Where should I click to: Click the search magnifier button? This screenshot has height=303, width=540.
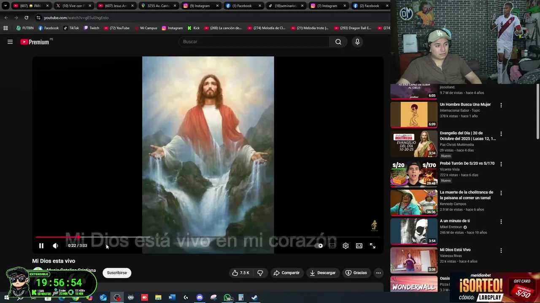pos(338,42)
